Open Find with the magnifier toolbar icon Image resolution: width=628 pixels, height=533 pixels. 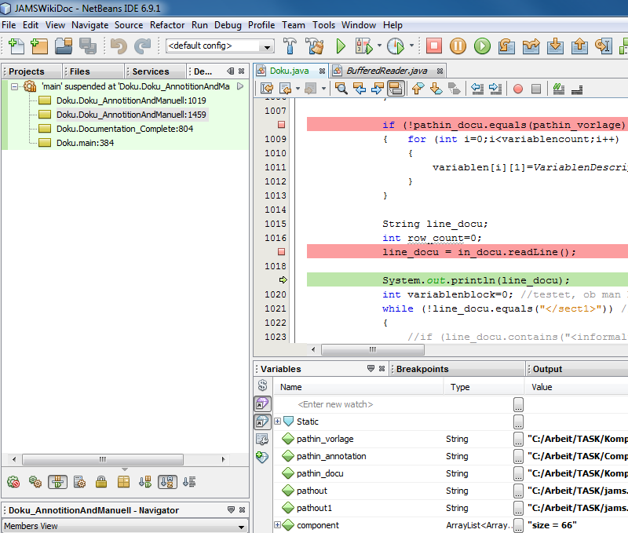(x=342, y=88)
